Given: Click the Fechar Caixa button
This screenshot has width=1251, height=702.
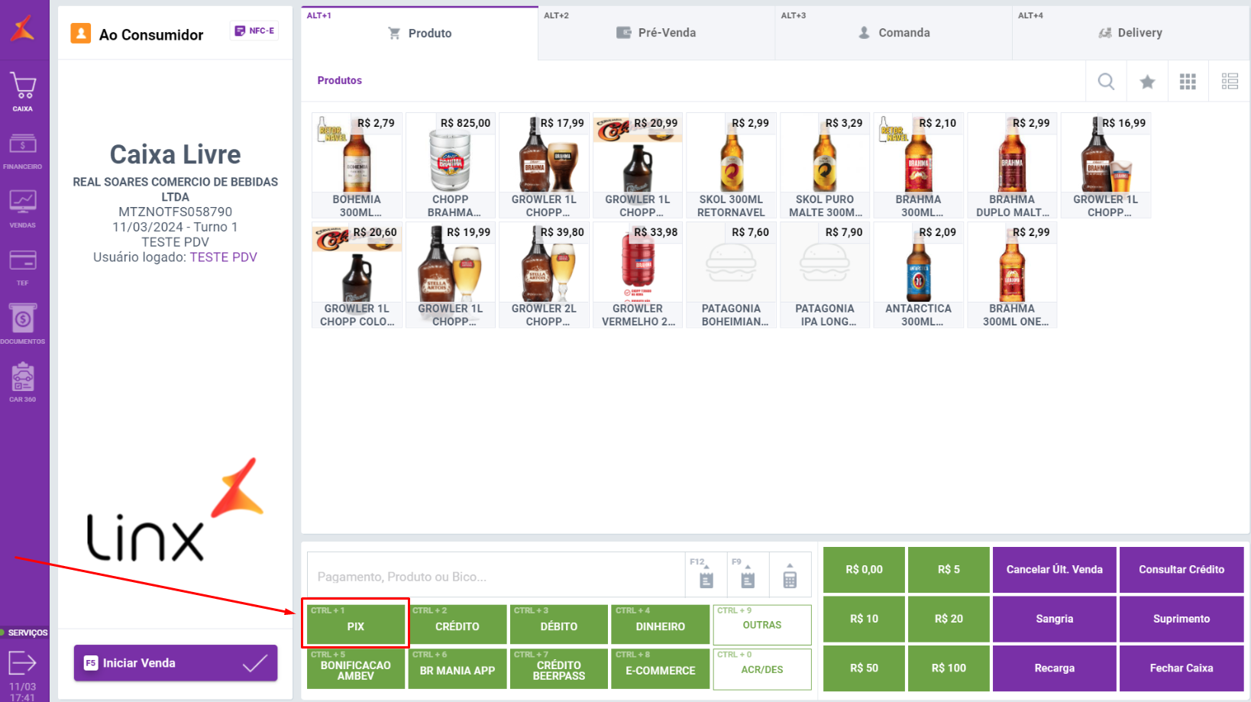Looking at the screenshot, I should 1181,668.
